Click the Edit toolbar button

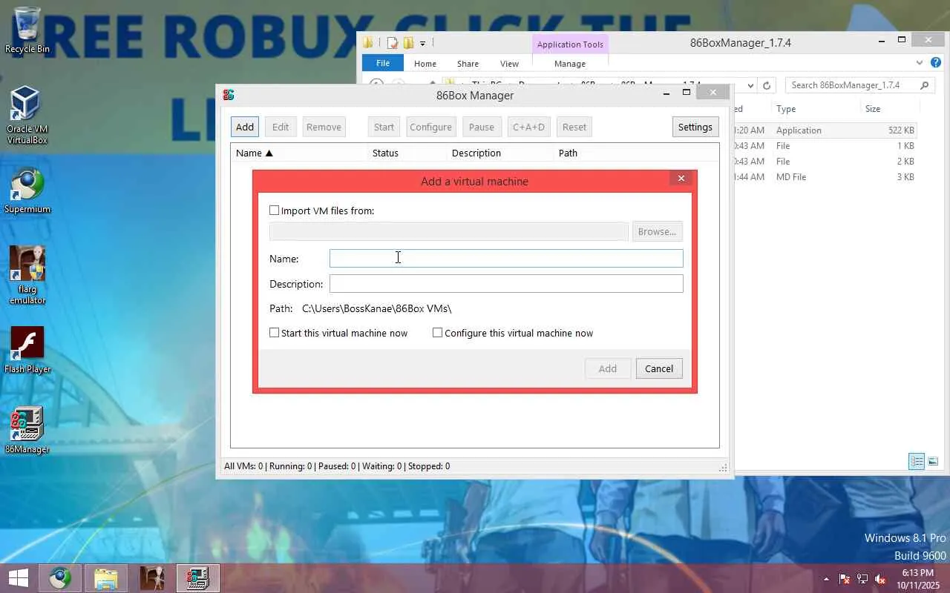click(281, 127)
